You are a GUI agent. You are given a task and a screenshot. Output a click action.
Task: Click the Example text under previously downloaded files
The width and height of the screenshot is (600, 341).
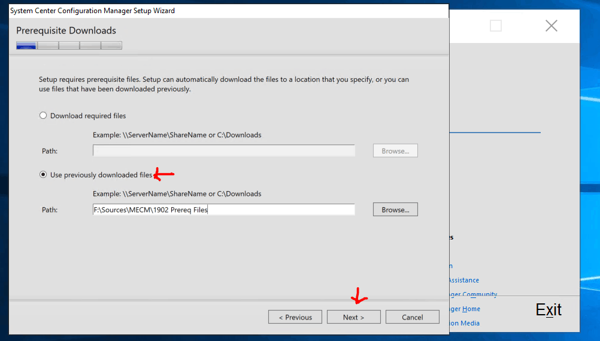point(177,193)
